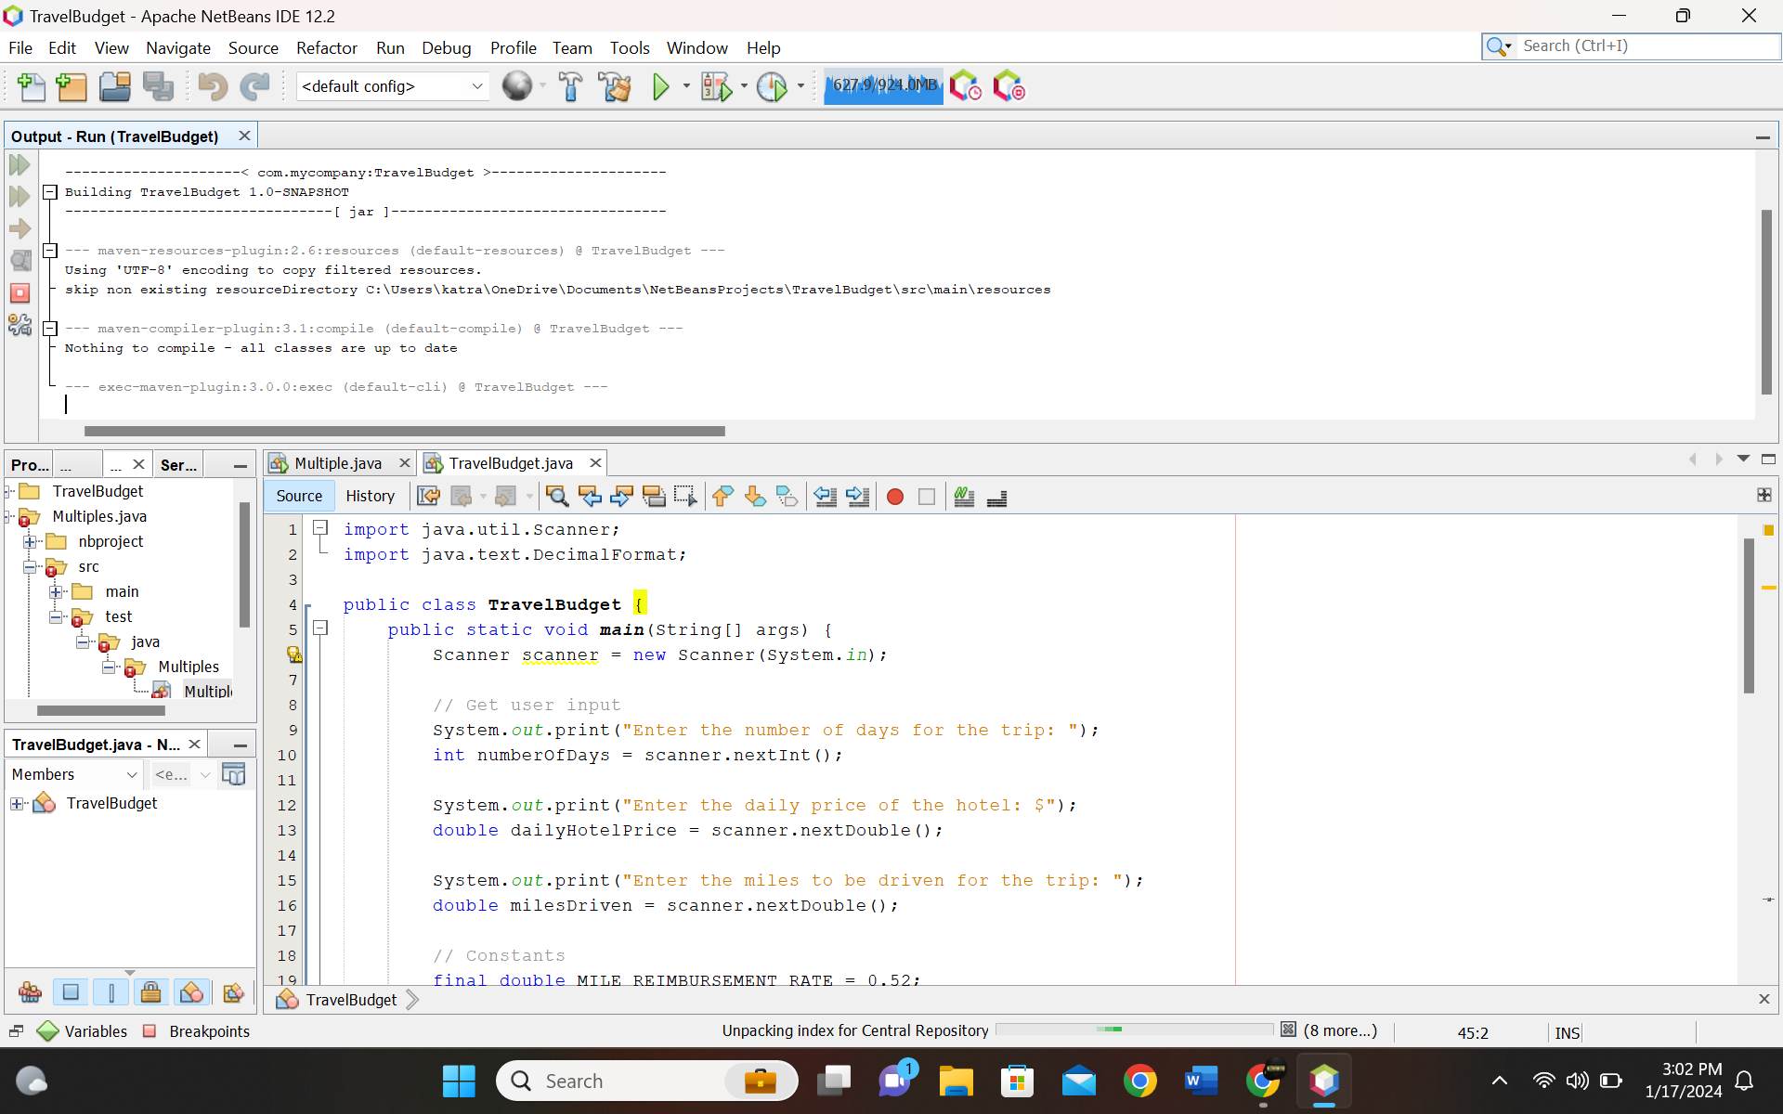Viewport: 1783px width, 1114px height.
Task: Click the Undo icon in the toolbar
Action: (212, 86)
